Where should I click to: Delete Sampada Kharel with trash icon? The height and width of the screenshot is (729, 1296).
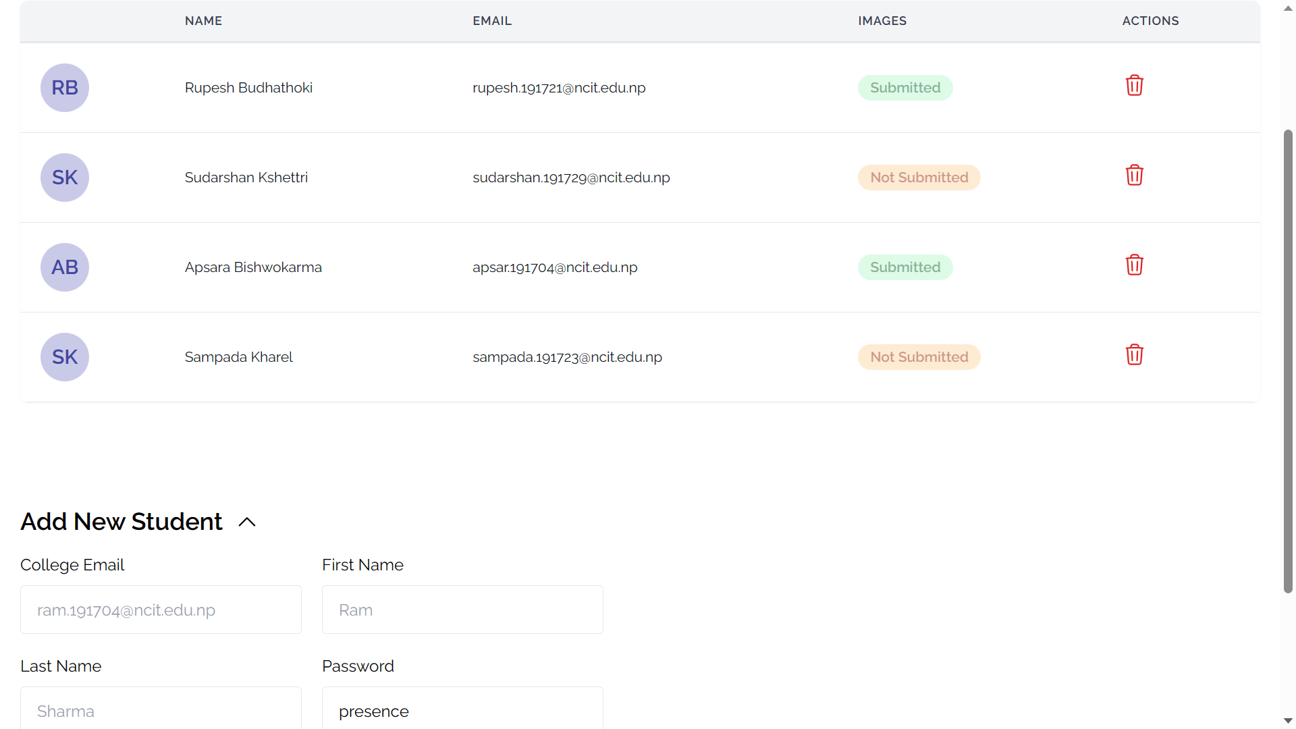tap(1134, 355)
